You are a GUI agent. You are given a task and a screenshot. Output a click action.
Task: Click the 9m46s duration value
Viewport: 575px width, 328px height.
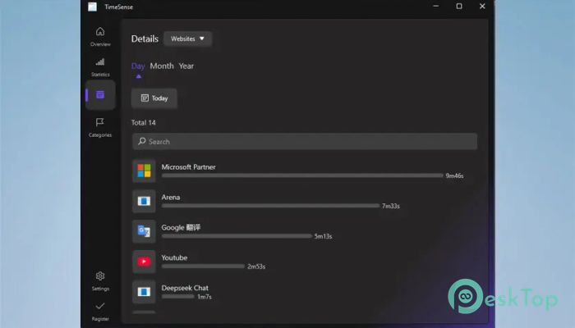[x=454, y=175]
